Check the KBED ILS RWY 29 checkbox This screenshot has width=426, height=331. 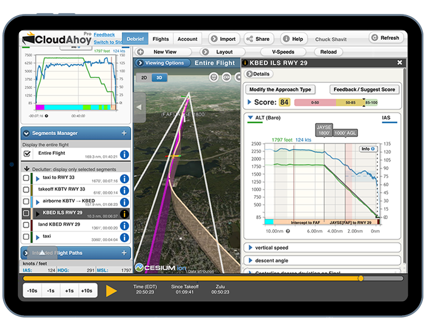[x=26, y=213]
